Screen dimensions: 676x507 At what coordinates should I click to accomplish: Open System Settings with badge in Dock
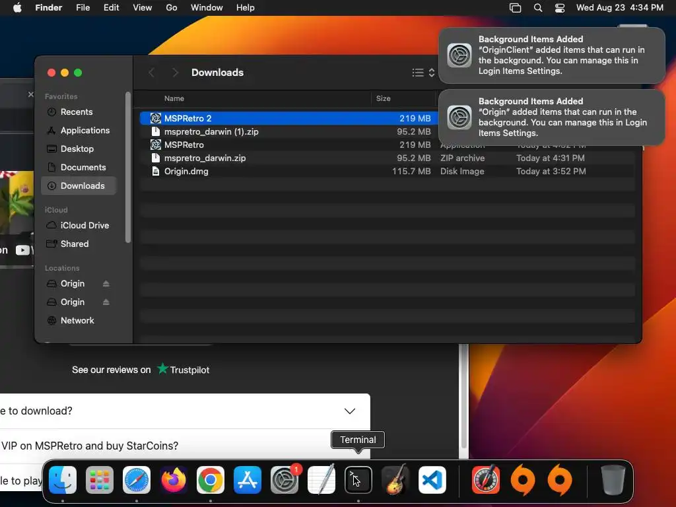pyautogui.click(x=285, y=480)
